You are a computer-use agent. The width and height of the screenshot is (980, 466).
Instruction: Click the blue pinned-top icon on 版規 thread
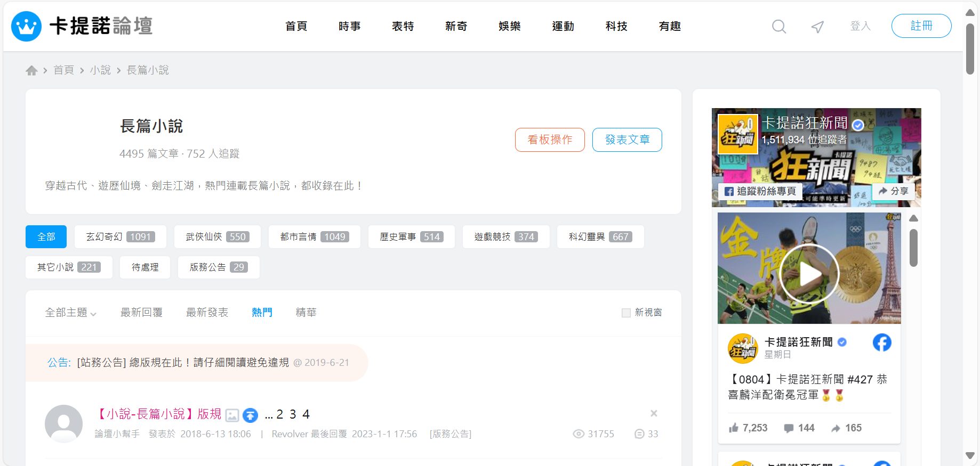pos(250,415)
